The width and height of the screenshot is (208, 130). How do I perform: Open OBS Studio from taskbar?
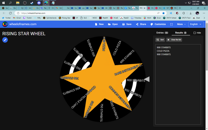[x=25, y=3]
